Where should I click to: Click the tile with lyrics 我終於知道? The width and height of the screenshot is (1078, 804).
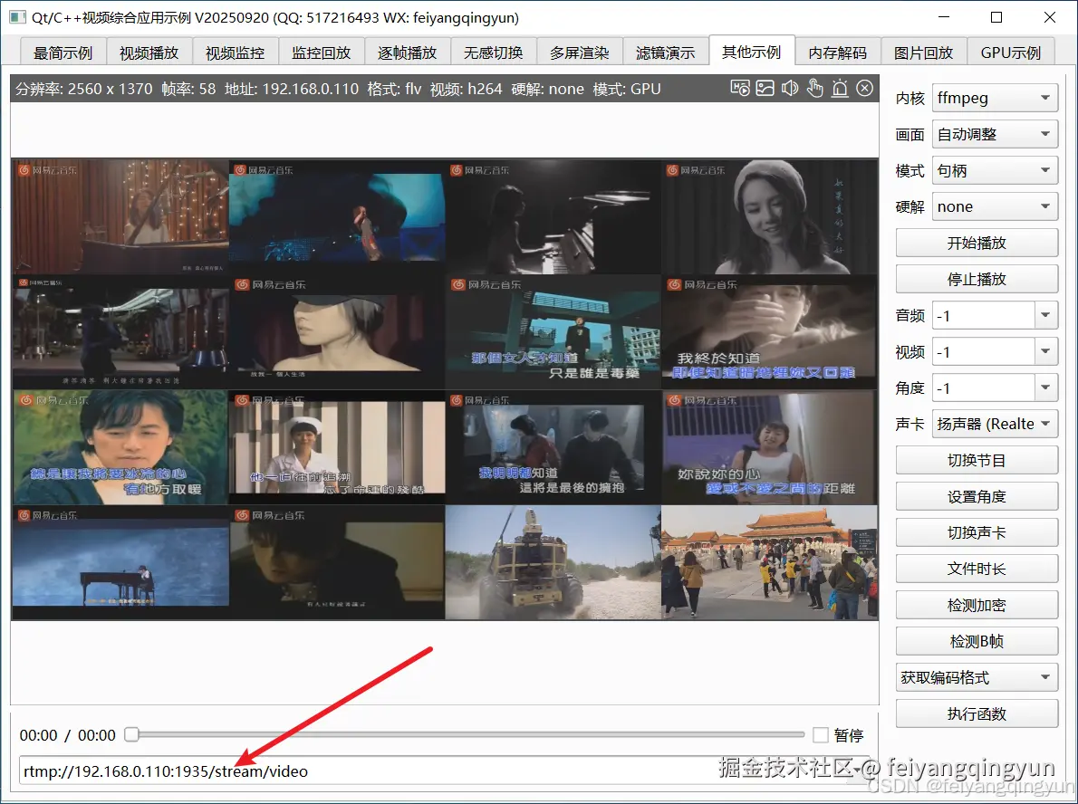(x=769, y=332)
